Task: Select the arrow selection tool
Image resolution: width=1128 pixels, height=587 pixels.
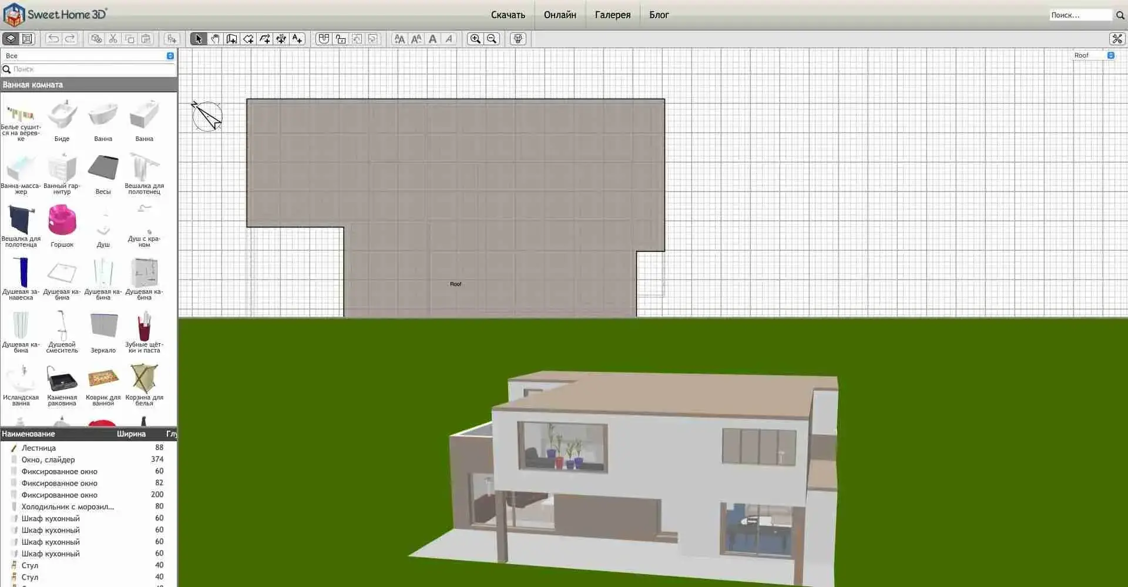Action: [x=198, y=39]
